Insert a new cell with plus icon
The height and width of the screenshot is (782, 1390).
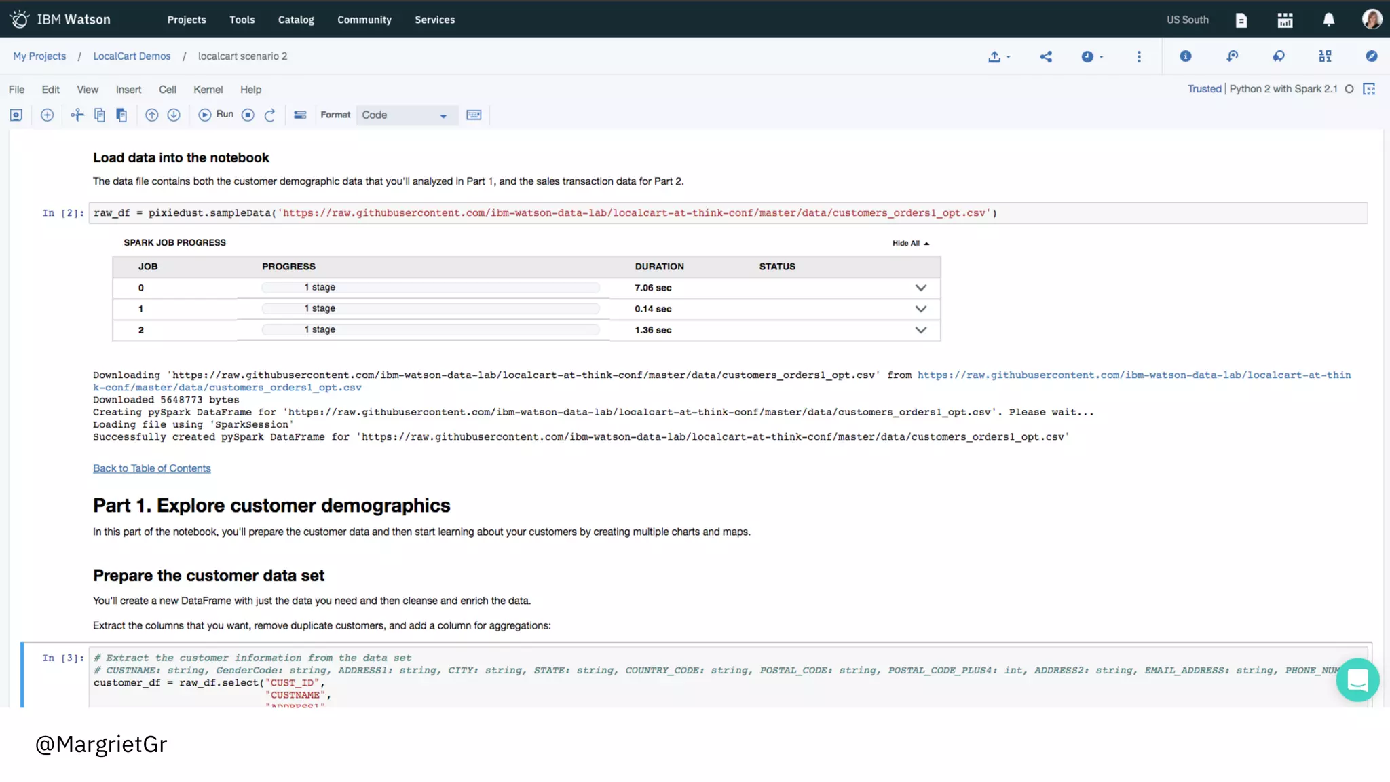coord(47,115)
